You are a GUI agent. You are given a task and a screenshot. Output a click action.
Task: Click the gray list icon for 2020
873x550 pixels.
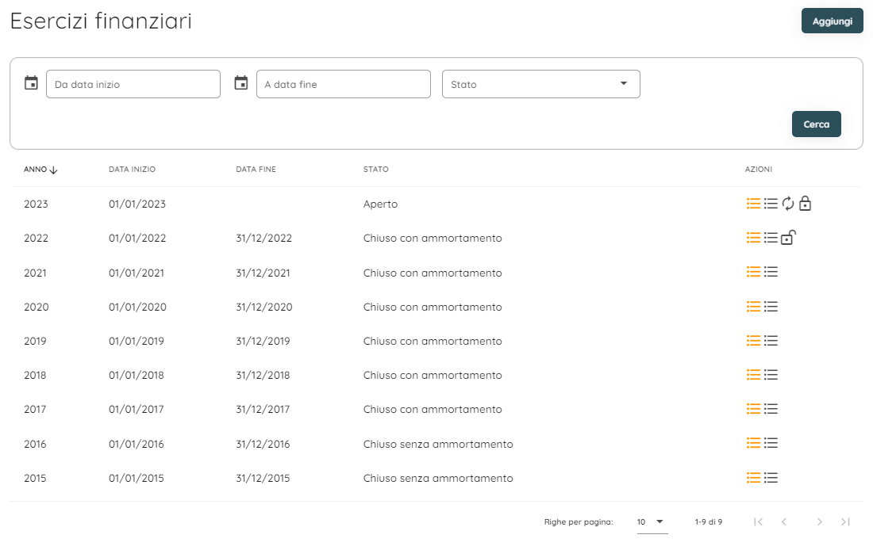[x=771, y=307]
